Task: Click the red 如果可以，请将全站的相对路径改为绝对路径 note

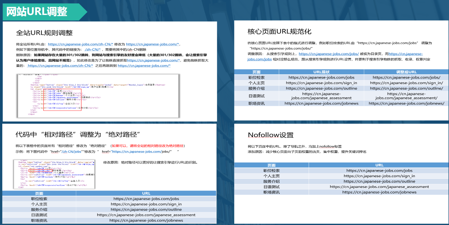Action: tap(148, 146)
